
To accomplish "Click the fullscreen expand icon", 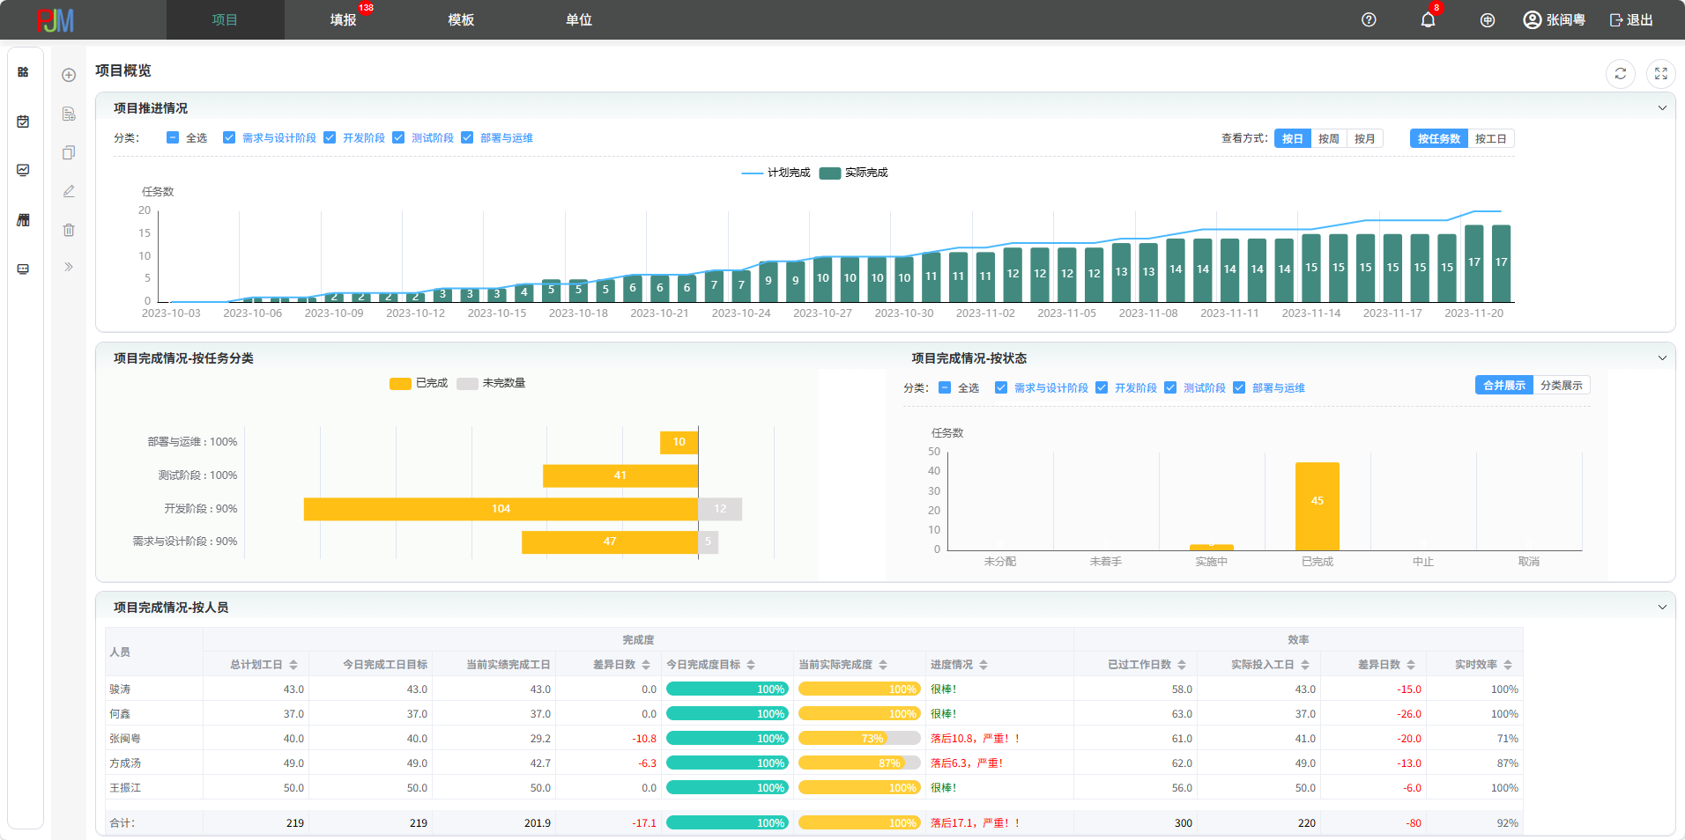I will [1660, 74].
